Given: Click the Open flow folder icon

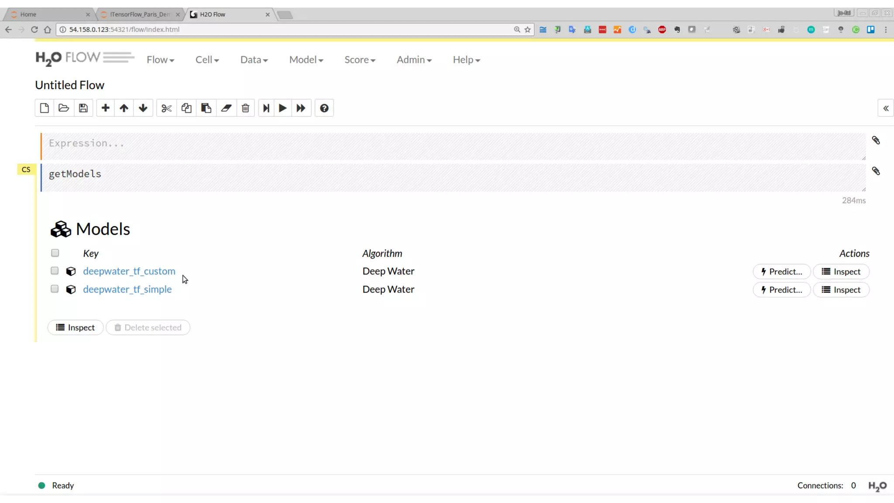Looking at the screenshot, I should tap(64, 108).
